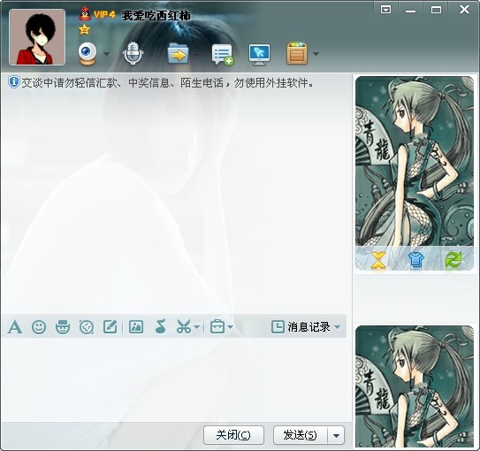Insert a picture into the message
480x451 pixels.
136,326
